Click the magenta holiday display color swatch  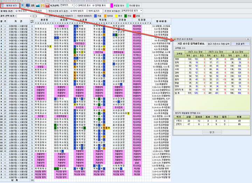coord(112,6)
